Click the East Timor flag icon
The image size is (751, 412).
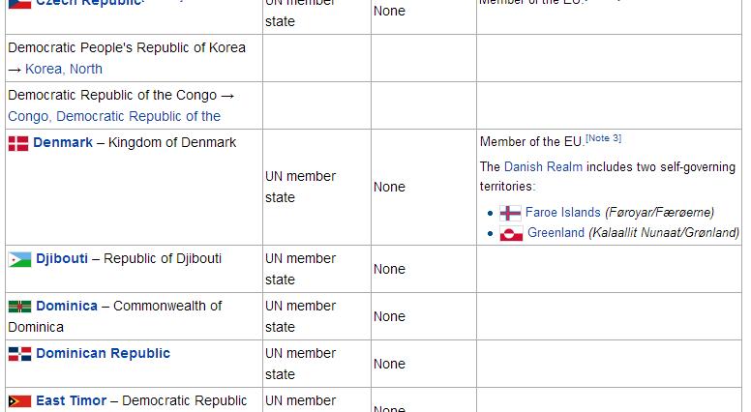tap(19, 401)
